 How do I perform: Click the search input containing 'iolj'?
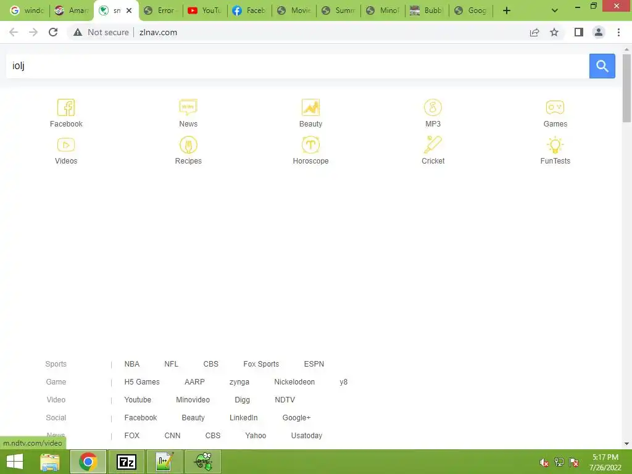(x=297, y=65)
